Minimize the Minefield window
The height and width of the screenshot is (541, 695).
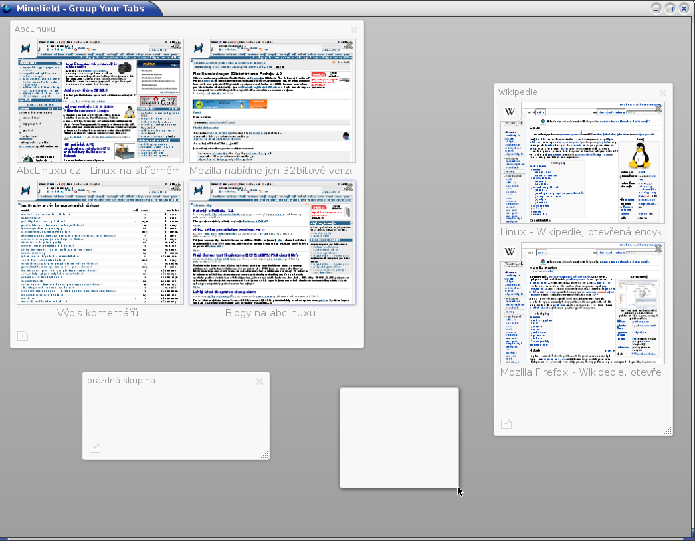coord(656,9)
